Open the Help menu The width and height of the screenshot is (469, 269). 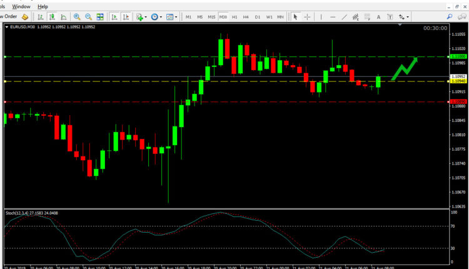coord(43,6)
